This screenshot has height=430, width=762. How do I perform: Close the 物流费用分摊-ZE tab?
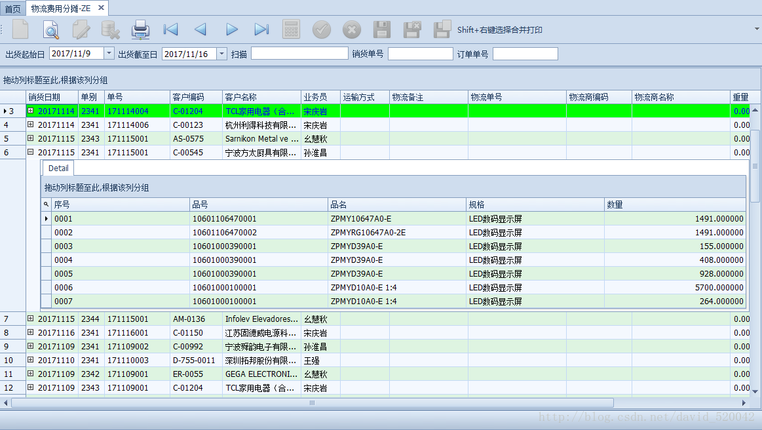pyautogui.click(x=101, y=8)
